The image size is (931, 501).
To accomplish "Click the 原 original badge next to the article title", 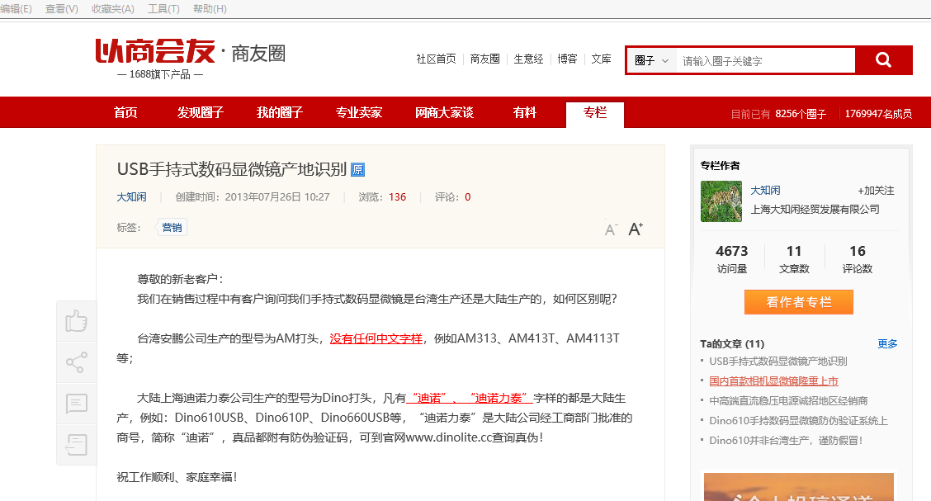I will tap(357, 169).
